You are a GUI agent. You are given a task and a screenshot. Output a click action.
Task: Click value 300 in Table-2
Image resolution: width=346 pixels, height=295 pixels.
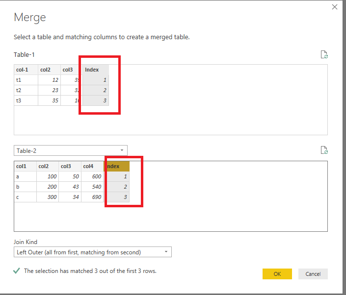point(48,197)
